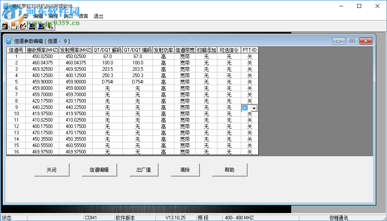The image size is (387, 221).
Task: Select QT/DQT encode cell 250.3 in channel 4
Action: [138, 76]
